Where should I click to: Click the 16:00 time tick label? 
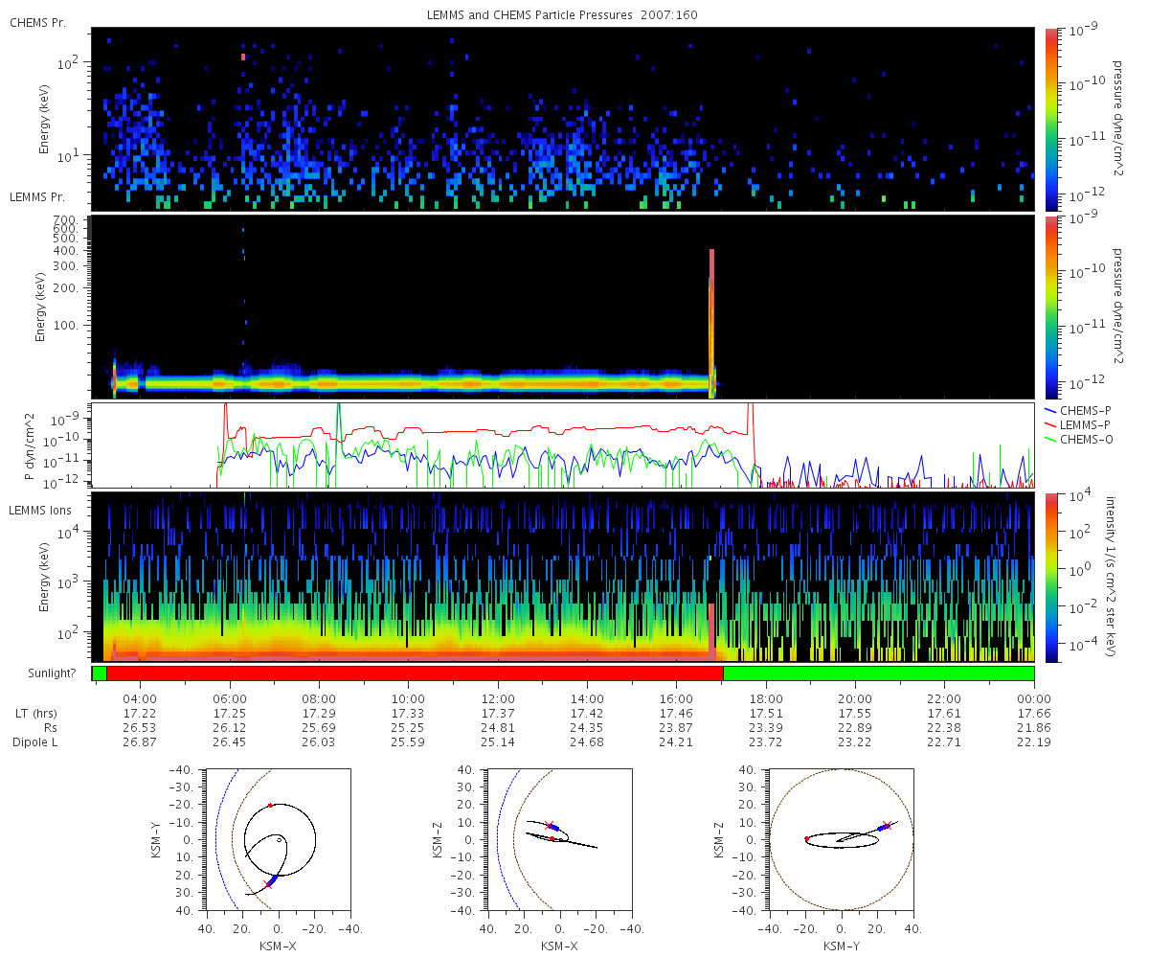[x=677, y=698]
